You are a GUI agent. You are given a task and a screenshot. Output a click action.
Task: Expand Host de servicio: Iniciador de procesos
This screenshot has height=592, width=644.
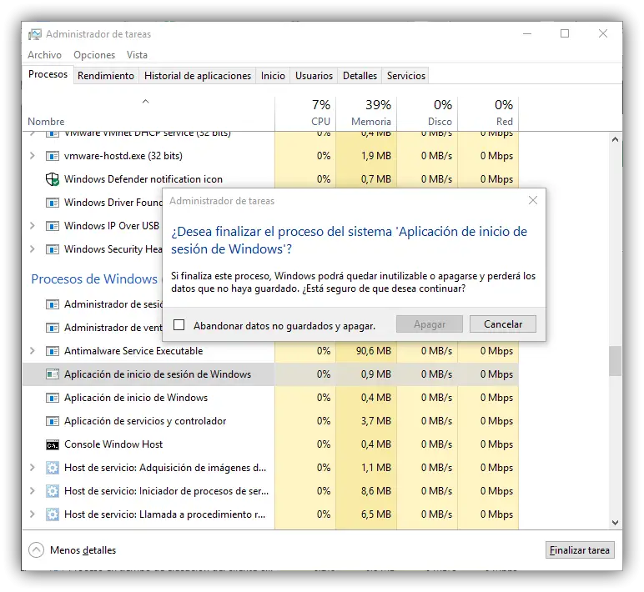(x=33, y=491)
